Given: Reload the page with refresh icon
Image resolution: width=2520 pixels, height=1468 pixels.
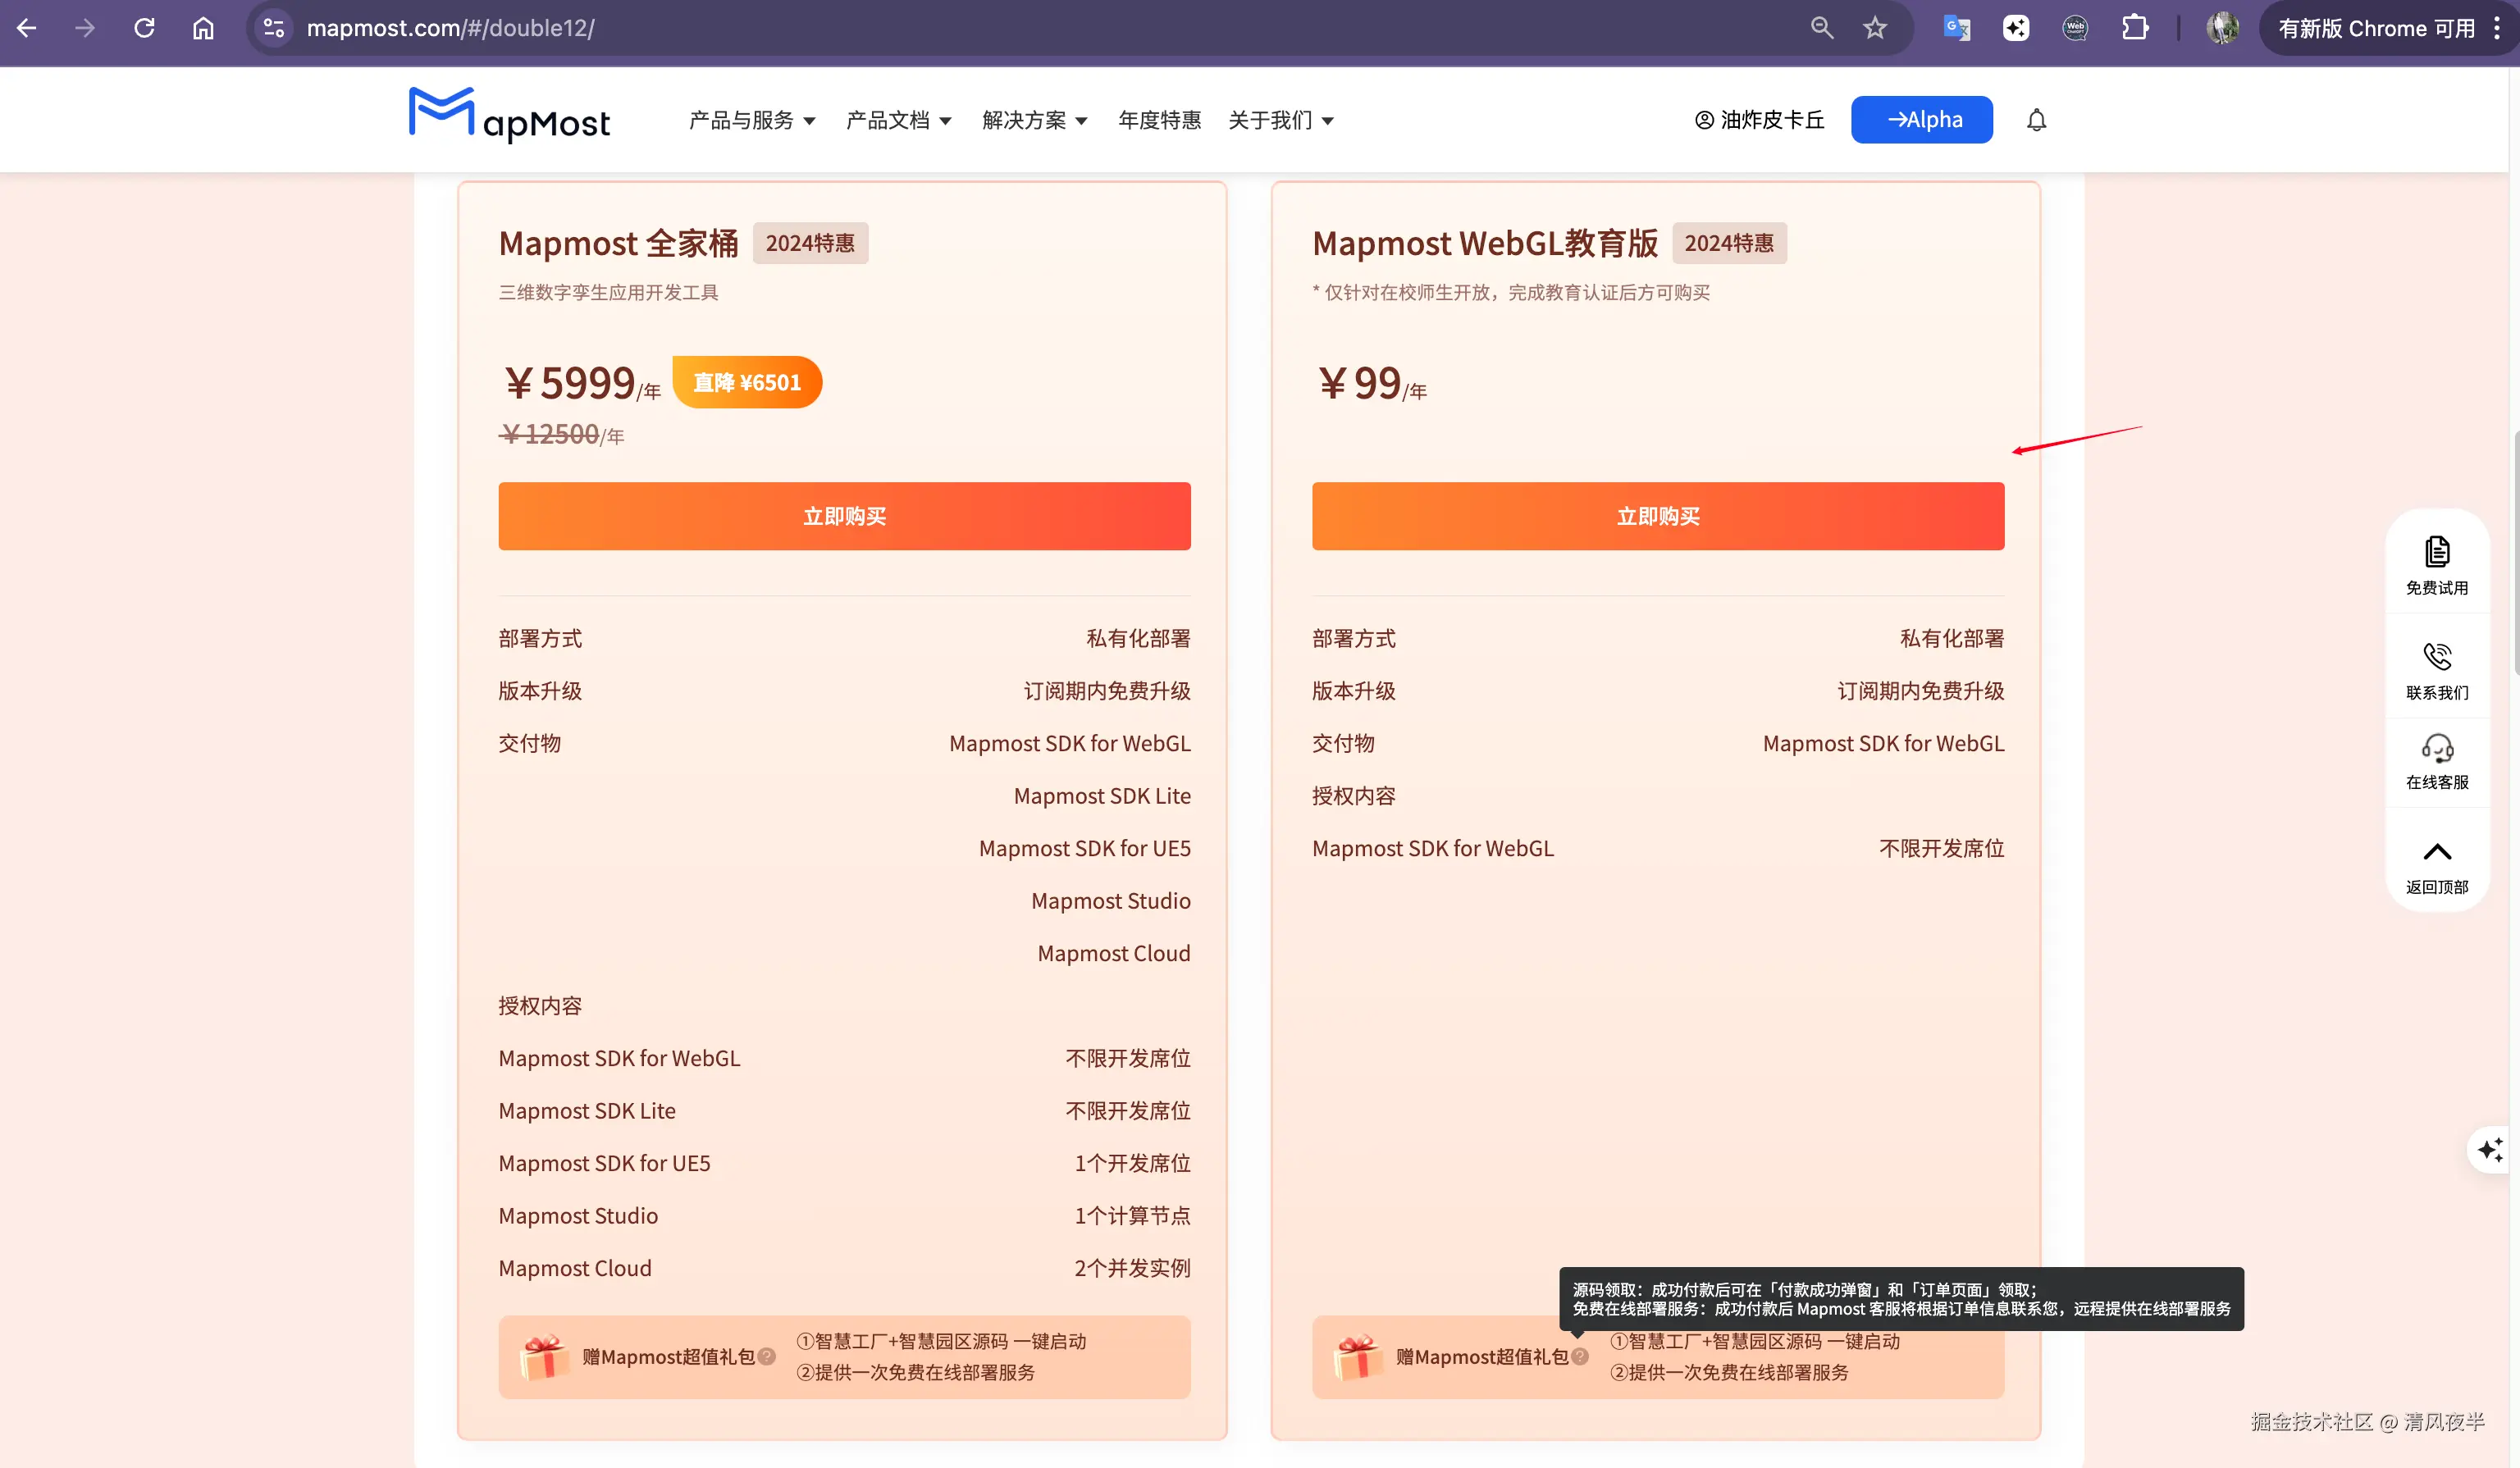Looking at the screenshot, I should coord(144,28).
